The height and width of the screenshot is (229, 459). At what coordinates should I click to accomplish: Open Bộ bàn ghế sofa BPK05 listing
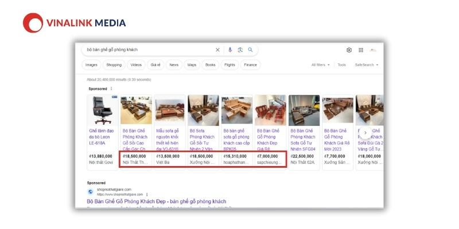[236, 140]
